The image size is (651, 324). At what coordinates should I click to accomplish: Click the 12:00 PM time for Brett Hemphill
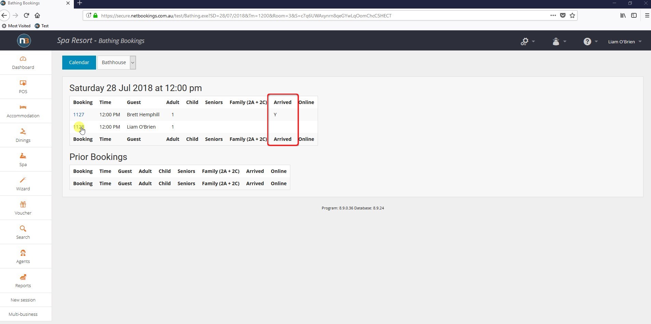(110, 115)
